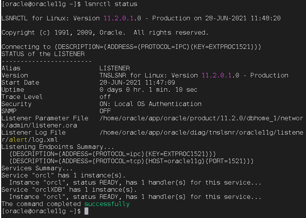The height and width of the screenshot is (218, 306).
Task: Click the terminal cursor block at the prompt
Action: point(86,211)
